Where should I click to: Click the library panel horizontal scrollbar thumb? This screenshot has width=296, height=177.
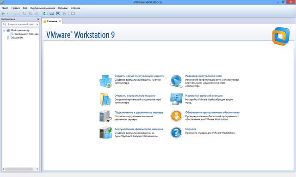(x=19, y=169)
